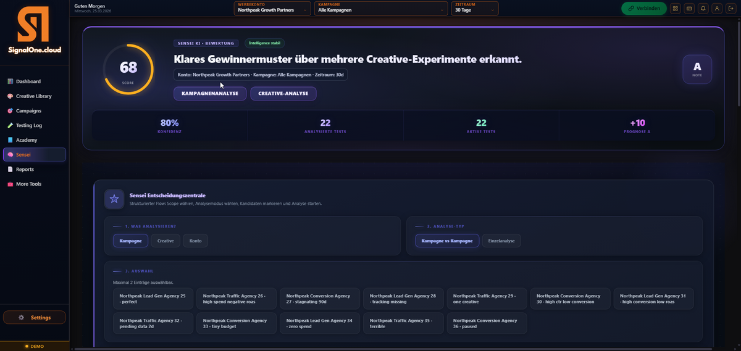The height and width of the screenshot is (351, 741).
Task: Select Traffic Agency 32 - pending data 2d
Action: [x=153, y=323]
